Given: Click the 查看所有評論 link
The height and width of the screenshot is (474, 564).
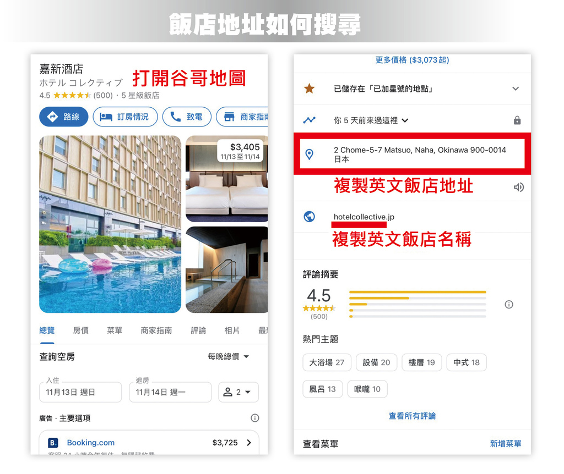Looking at the screenshot, I should (412, 416).
